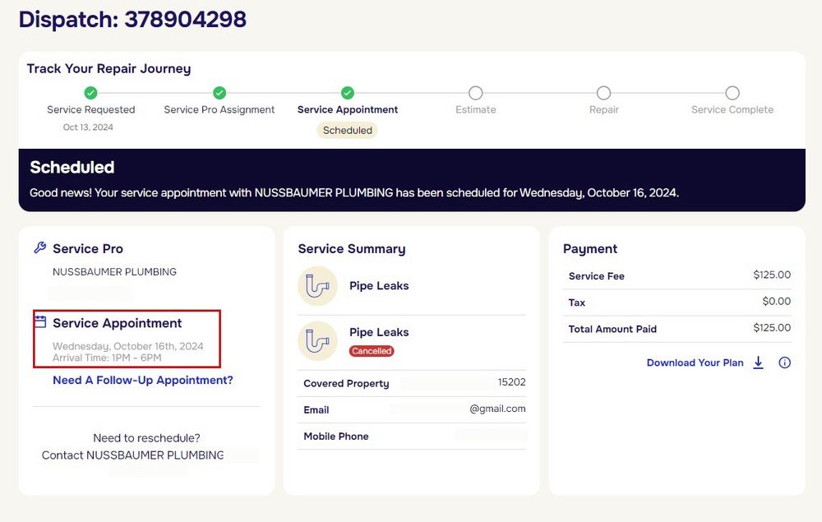
Task: Click the download arrow icon
Action: [758, 363]
